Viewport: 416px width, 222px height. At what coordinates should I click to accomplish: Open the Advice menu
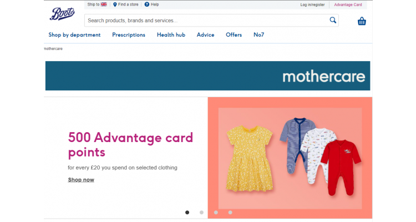(x=205, y=35)
